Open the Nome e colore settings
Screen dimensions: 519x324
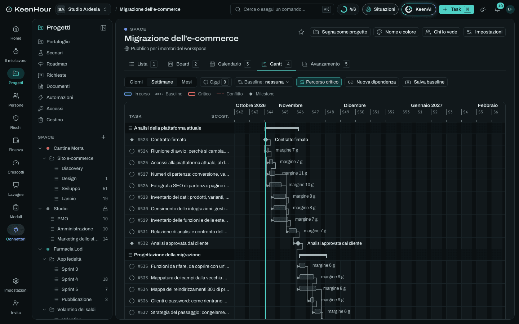(x=396, y=32)
